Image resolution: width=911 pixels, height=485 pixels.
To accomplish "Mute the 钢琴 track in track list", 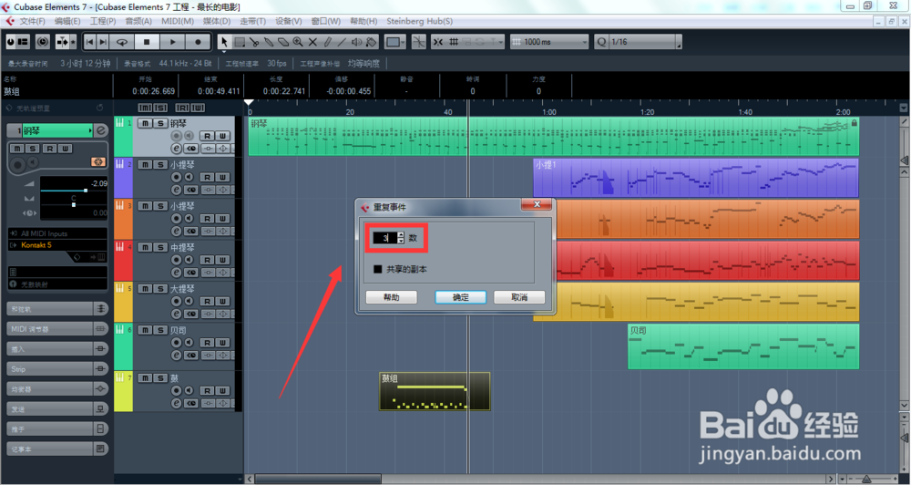I will point(145,123).
